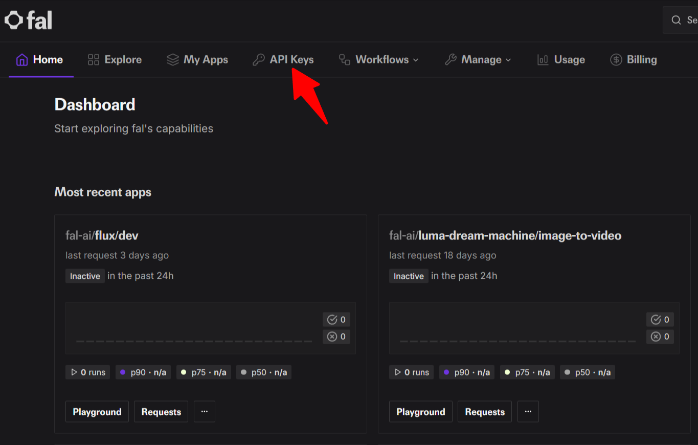Open more options for flux/dev
This screenshot has height=445, width=698.
tap(205, 411)
